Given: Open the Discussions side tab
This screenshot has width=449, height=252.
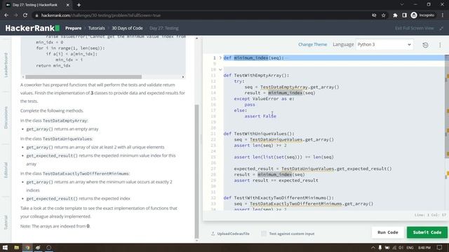Looking at the screenshot, I should 6,118.
